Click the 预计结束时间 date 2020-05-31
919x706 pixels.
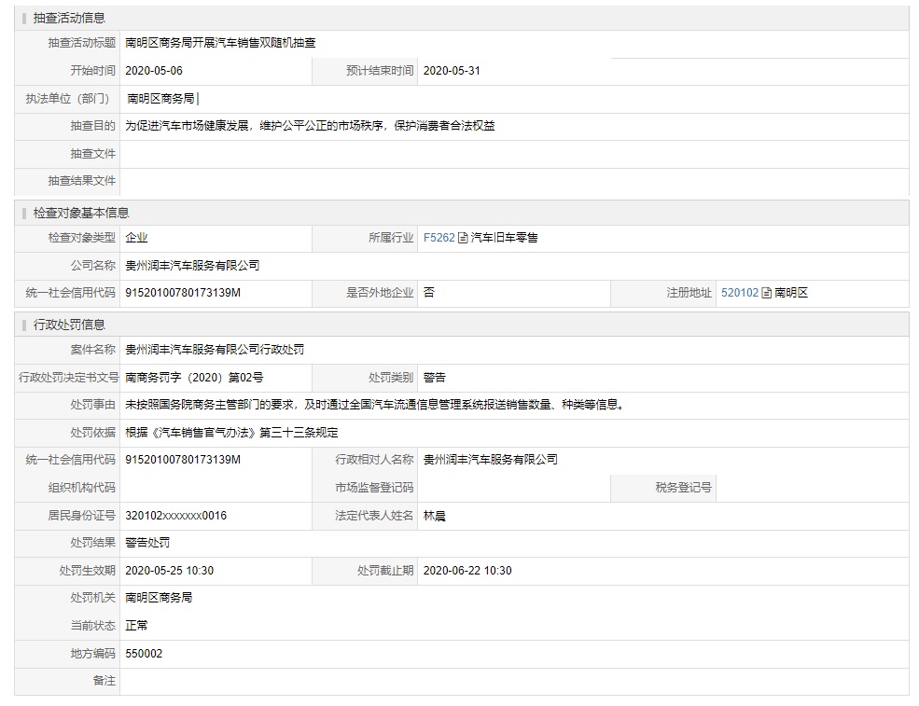click(452, 71)
